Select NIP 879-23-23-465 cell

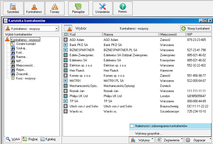(197, 40)
